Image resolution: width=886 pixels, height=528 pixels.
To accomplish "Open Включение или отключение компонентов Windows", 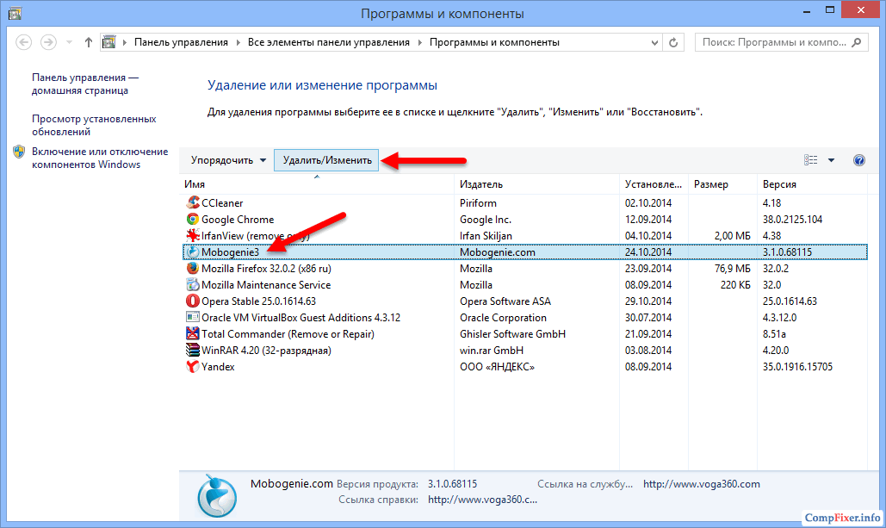I will pyautogui.click(x=99, y=158).
